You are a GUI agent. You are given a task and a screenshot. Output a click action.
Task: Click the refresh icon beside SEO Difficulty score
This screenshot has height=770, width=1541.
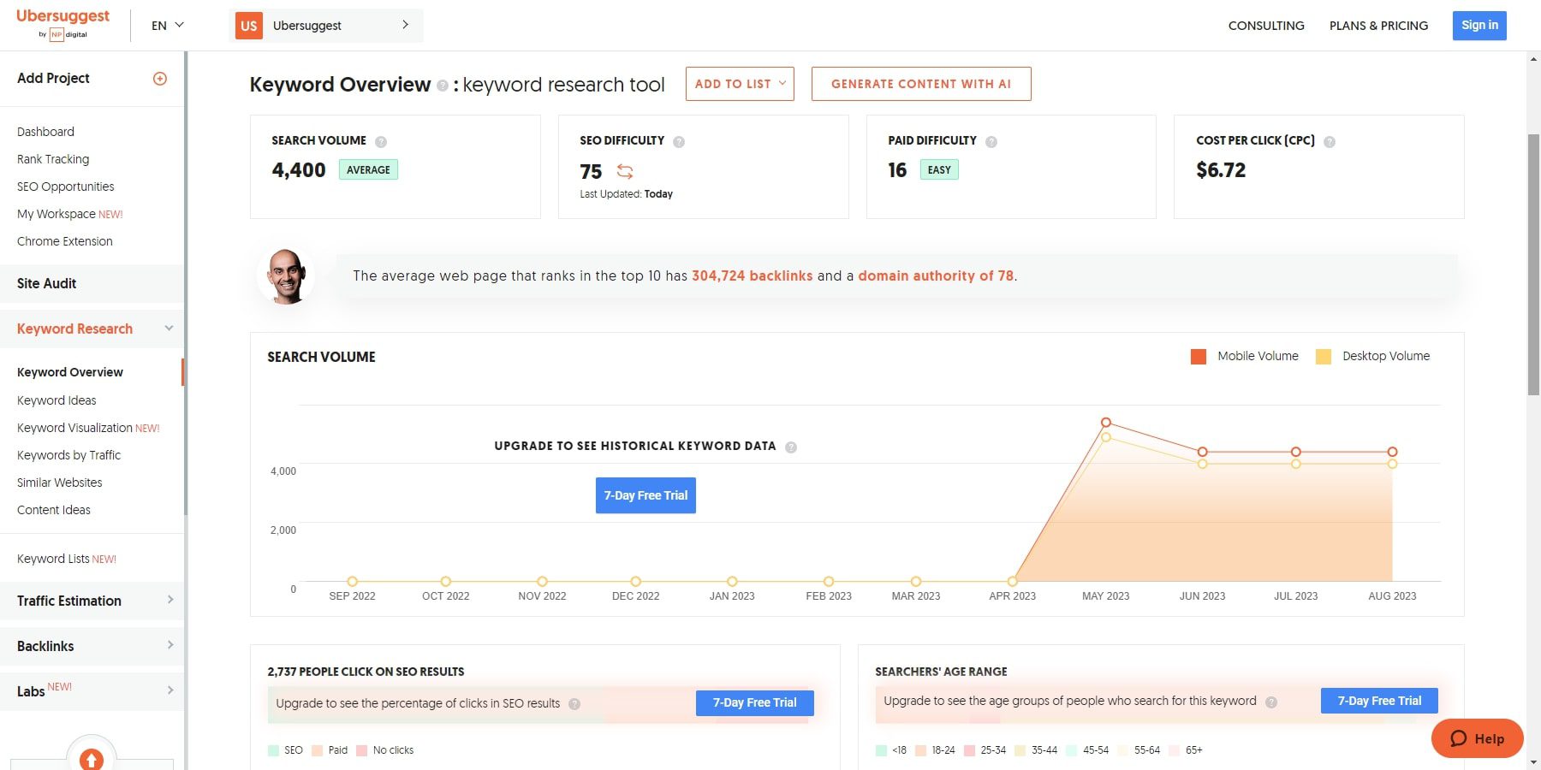pos(626,172)
